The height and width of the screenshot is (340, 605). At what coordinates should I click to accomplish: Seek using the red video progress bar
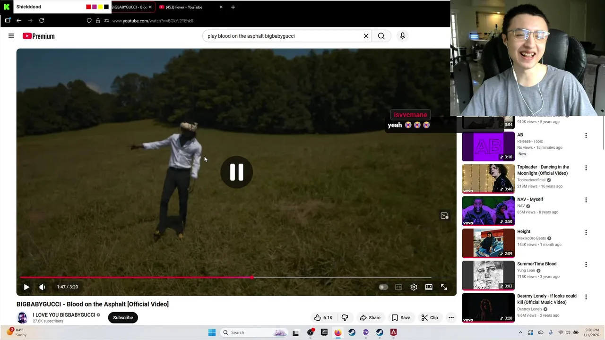coord(225,278)
